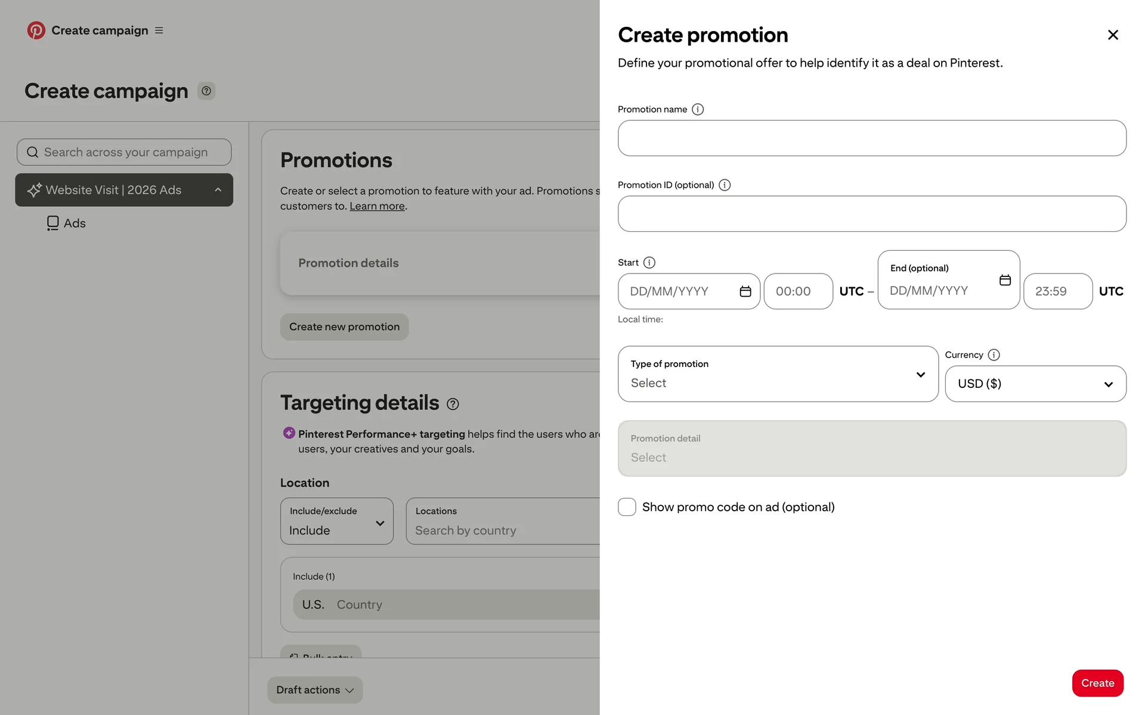Open the Learn more link

click(x=377, y=206)
